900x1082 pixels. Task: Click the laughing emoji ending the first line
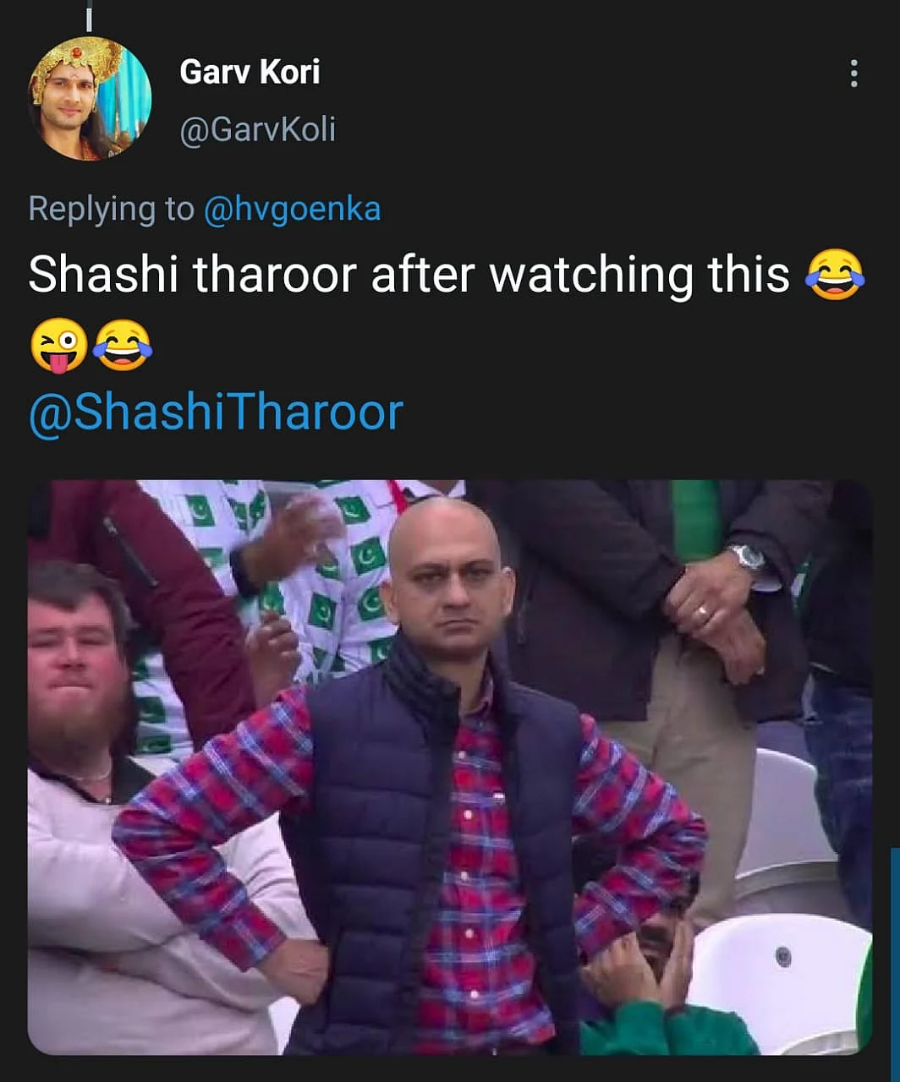click(835, 276)
